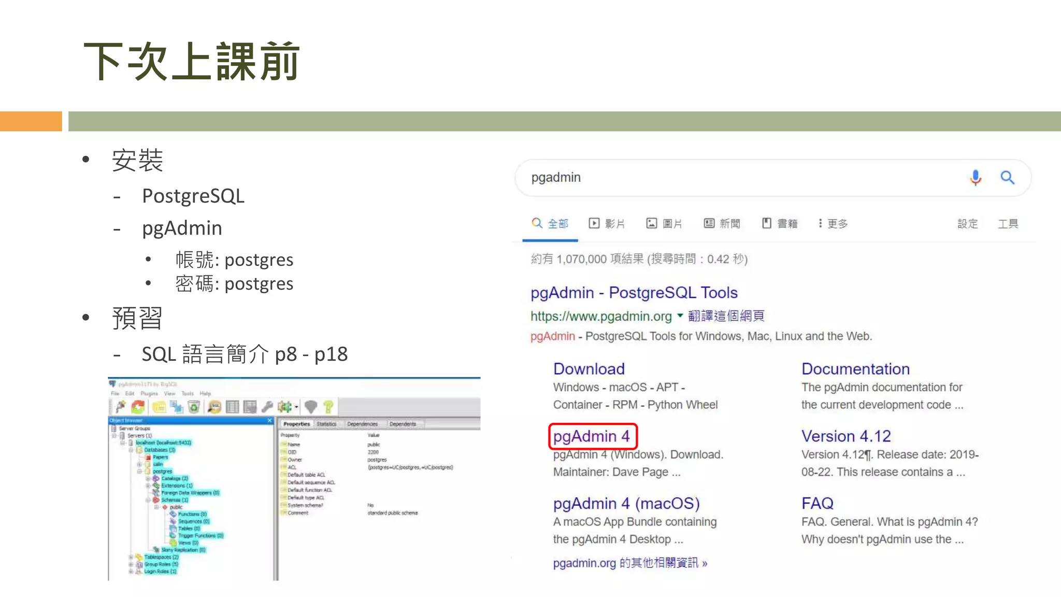Select the 新聞 Google results tab
The height and width of the screenshot is (597, 1061).
pyautogui.click(x=722, y=223)
